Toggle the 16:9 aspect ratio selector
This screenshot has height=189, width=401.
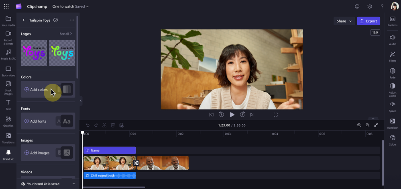pos(375,33)
